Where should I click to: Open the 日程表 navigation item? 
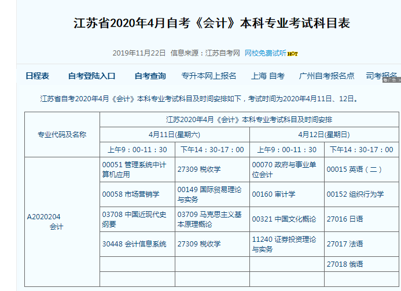[38, 76]
